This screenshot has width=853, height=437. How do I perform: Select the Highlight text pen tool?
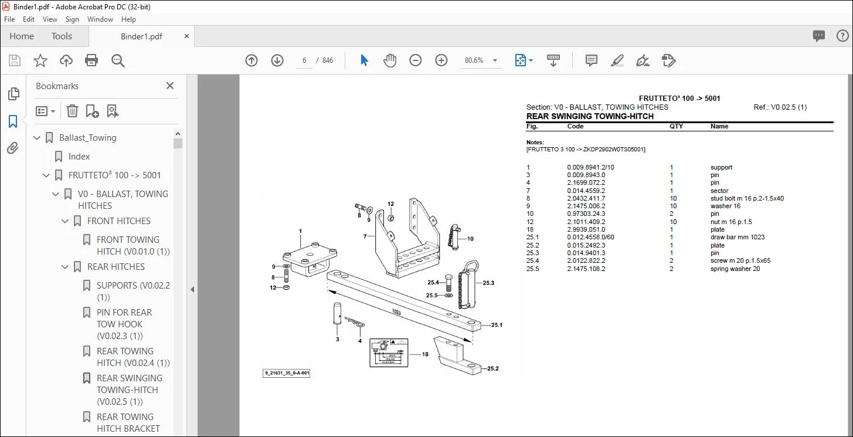(x=617, y=60)
